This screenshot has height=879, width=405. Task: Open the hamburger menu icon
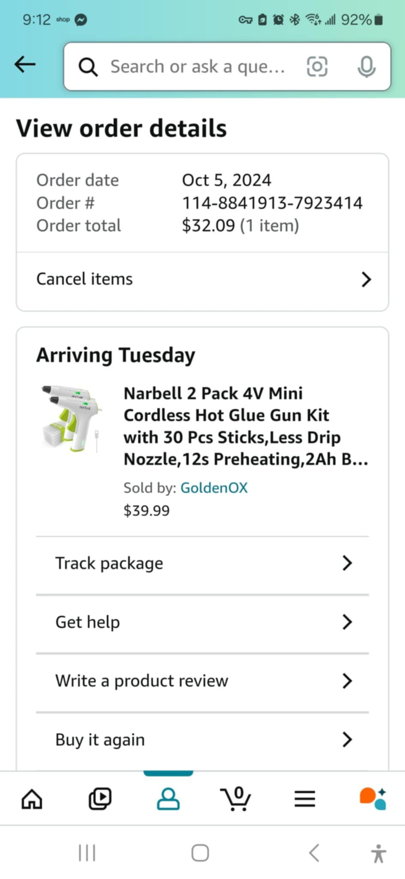coord(305,799)
